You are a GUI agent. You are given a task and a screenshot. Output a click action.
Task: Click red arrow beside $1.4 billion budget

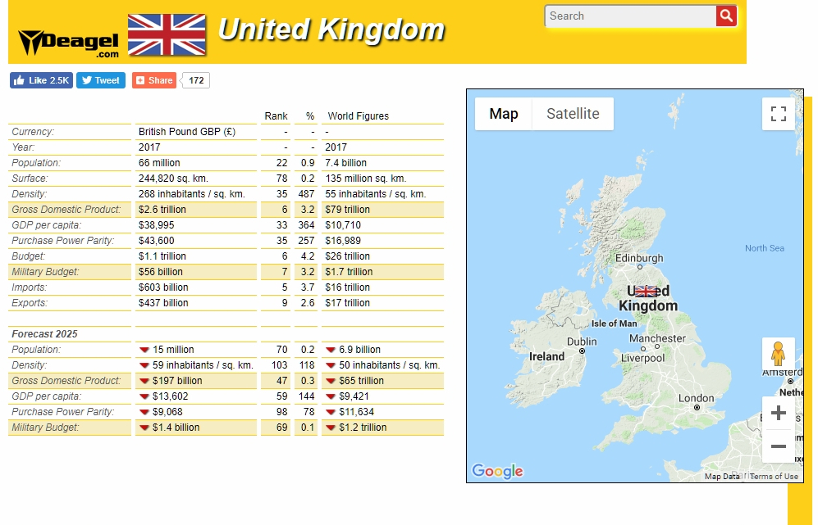click(144, 428)
